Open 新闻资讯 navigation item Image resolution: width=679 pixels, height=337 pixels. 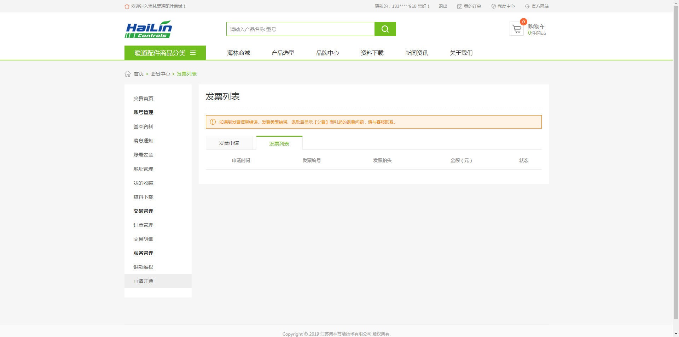[x=417, y=53]
